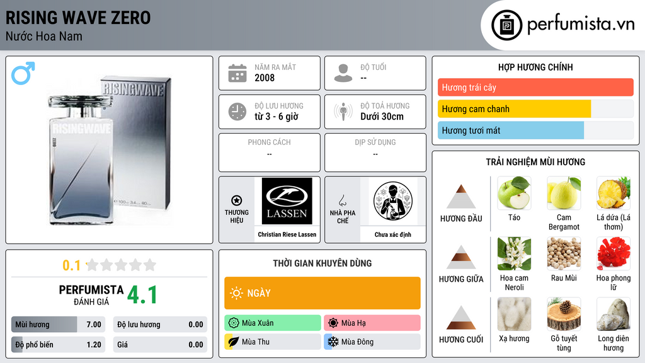
Task: Click the calendar icon beside Năm ra mắt
Action: tap(237, 73)
